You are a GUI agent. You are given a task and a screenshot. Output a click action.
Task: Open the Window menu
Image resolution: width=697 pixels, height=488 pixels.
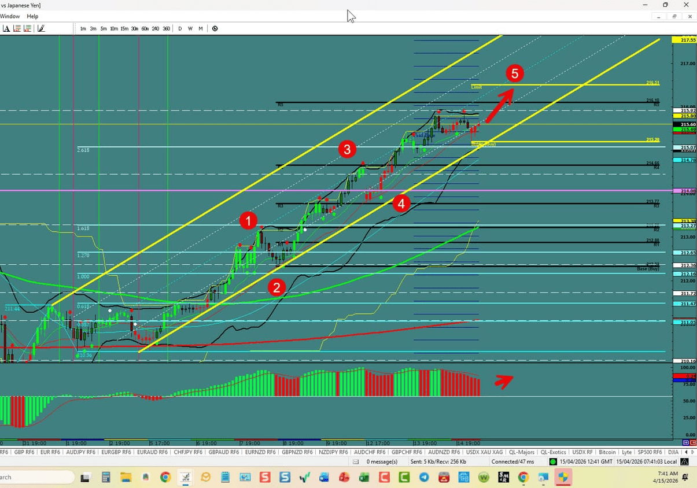click(10, 16)
